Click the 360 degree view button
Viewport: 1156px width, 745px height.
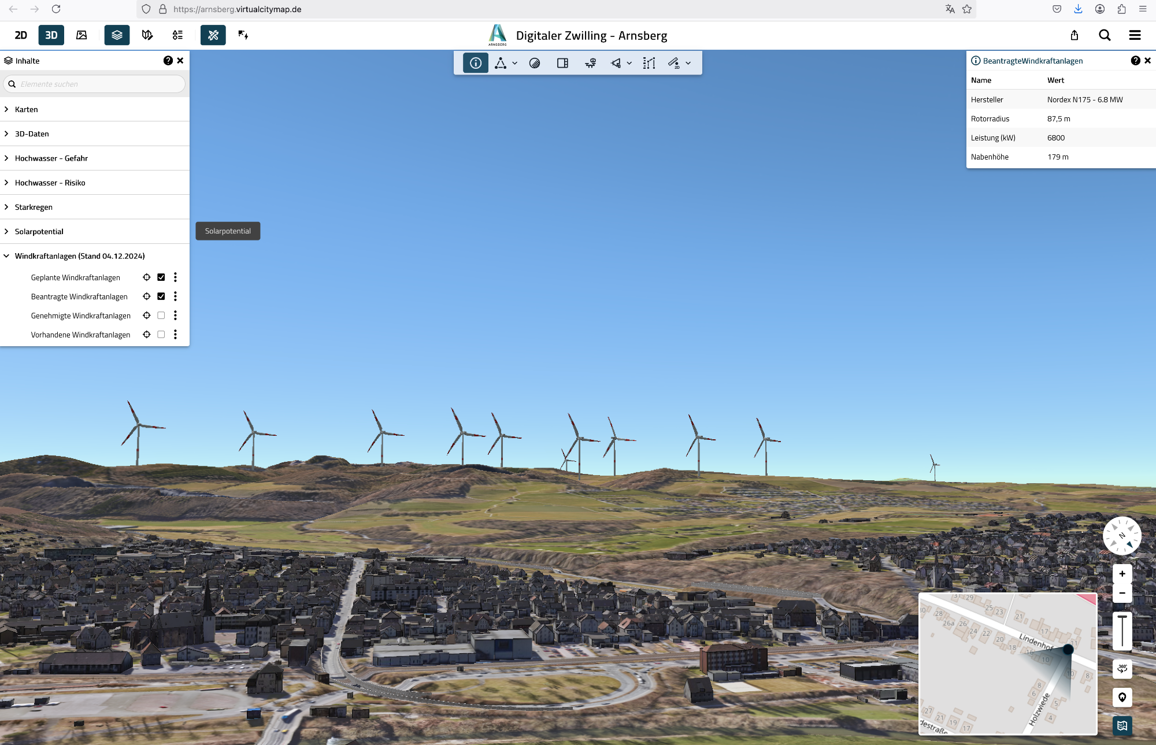[x=1122, y=669]
